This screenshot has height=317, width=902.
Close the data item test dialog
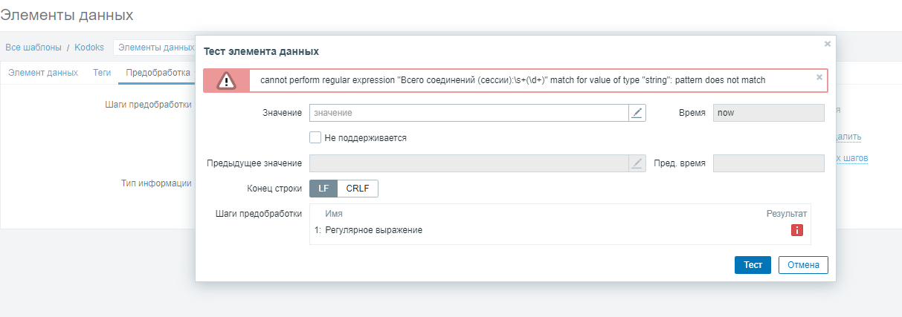827,45
